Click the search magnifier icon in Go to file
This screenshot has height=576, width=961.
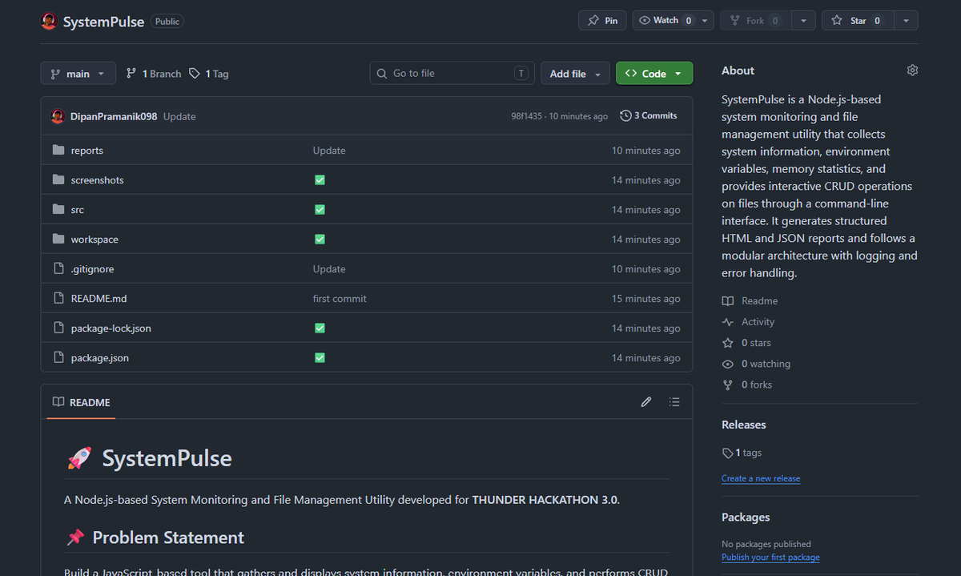coord(382,74)
